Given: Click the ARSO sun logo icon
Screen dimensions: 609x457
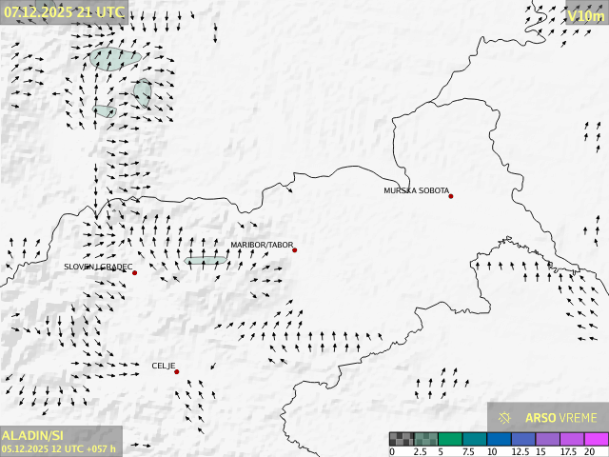Looking at the screenshot, I should click(x=505, y=417).
